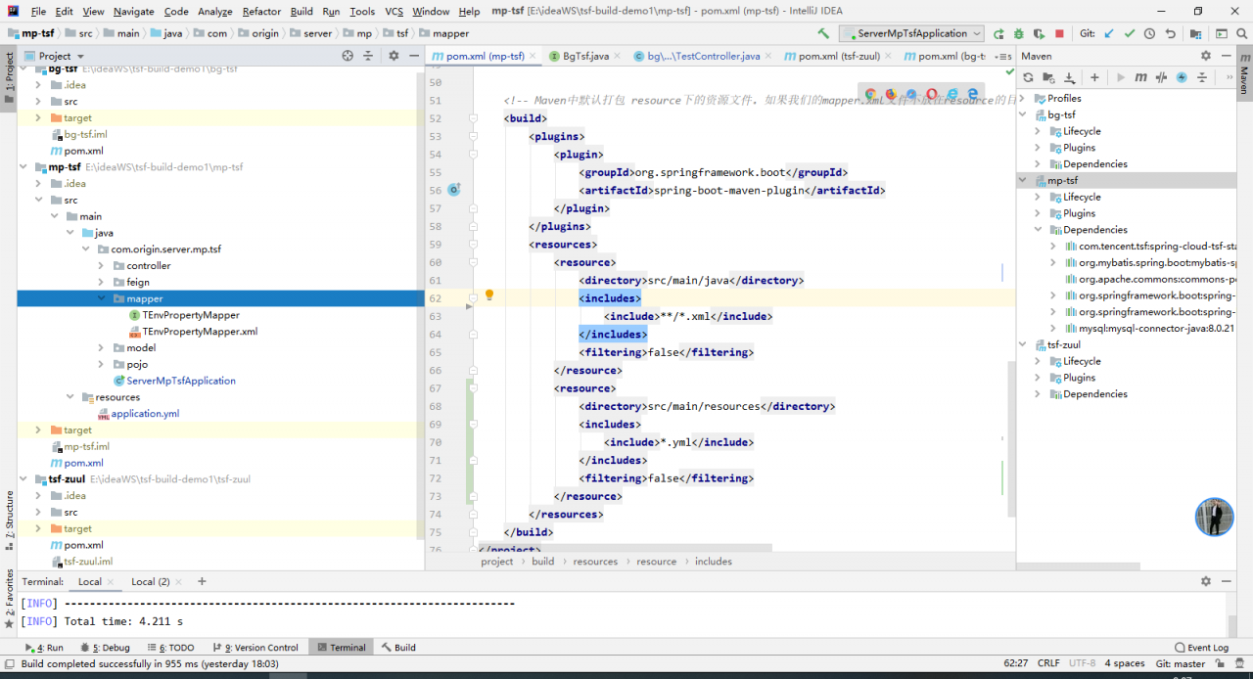Toggle the 9: Version Control tool window
The image size is (1253, 679).
[x=254, y=648]
